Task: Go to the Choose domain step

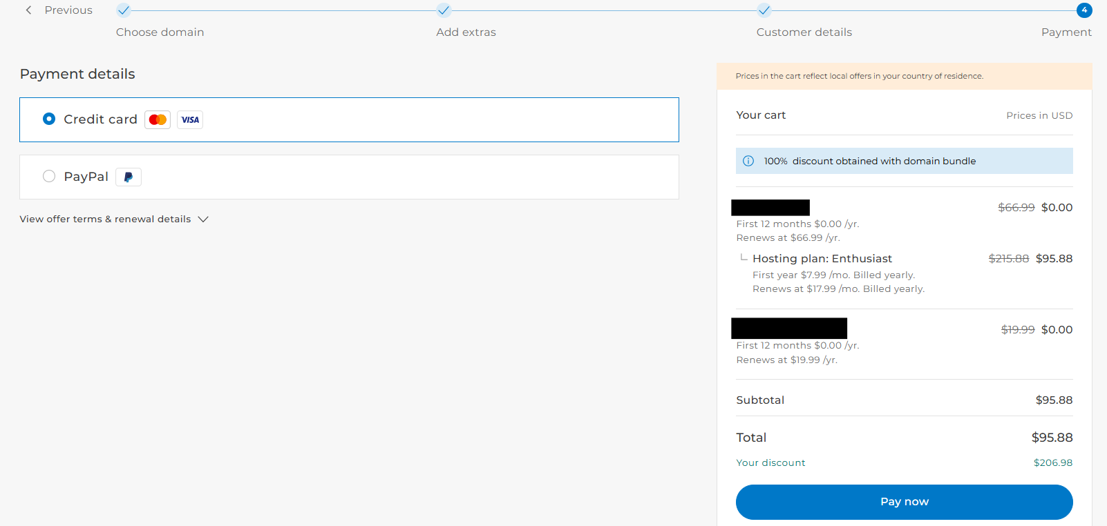Action: (160, 32)
